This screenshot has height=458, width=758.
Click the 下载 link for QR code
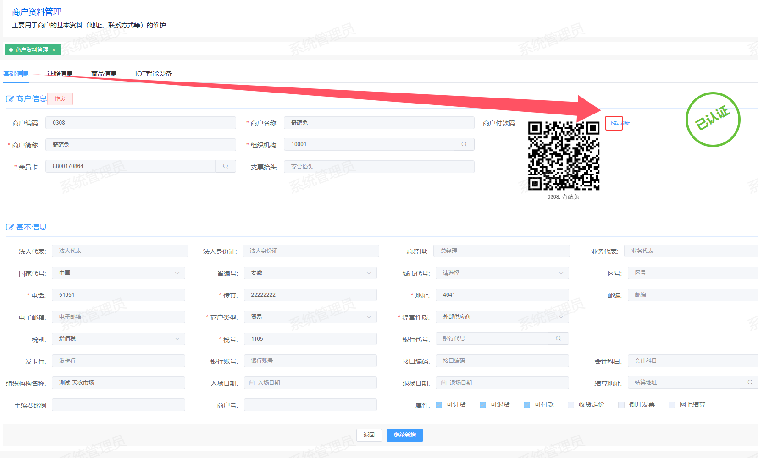614,123
